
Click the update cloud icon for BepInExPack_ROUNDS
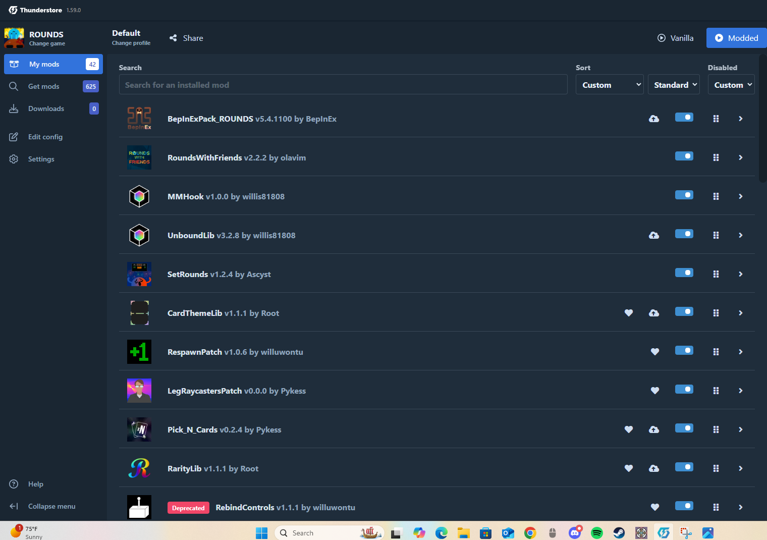point(654,119)
